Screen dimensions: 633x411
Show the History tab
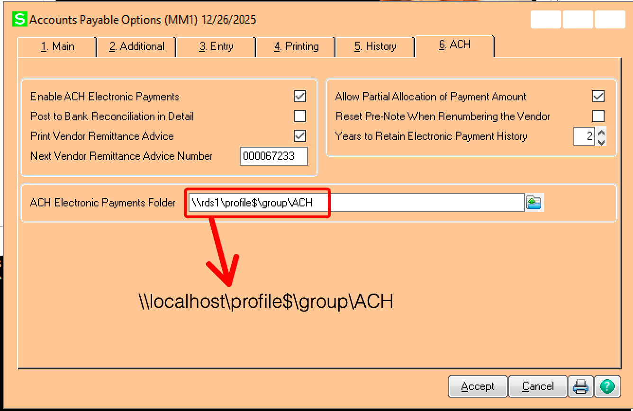375,46
